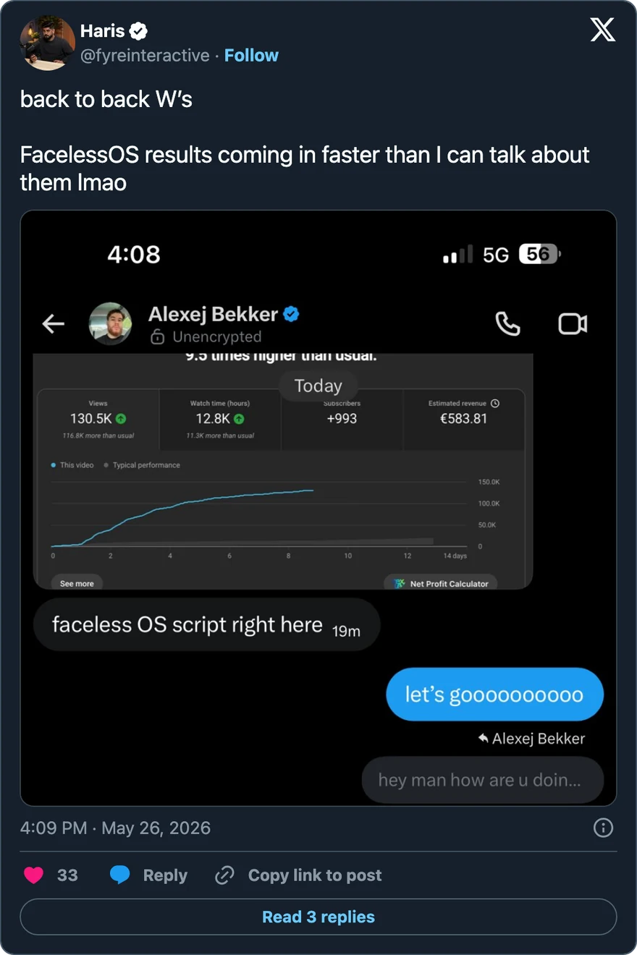The image size is (637, 955).
Task: Click the Estimated revenue clock icon
Action: (495, 403)
